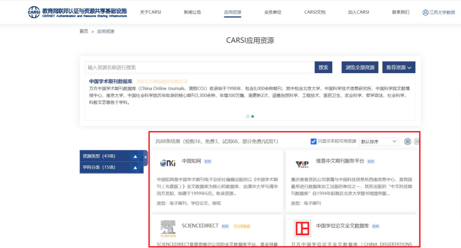This screenshot has width=461, height=248.
Task: Expand the 学科分类 (15项) filter
Action: 112,167
